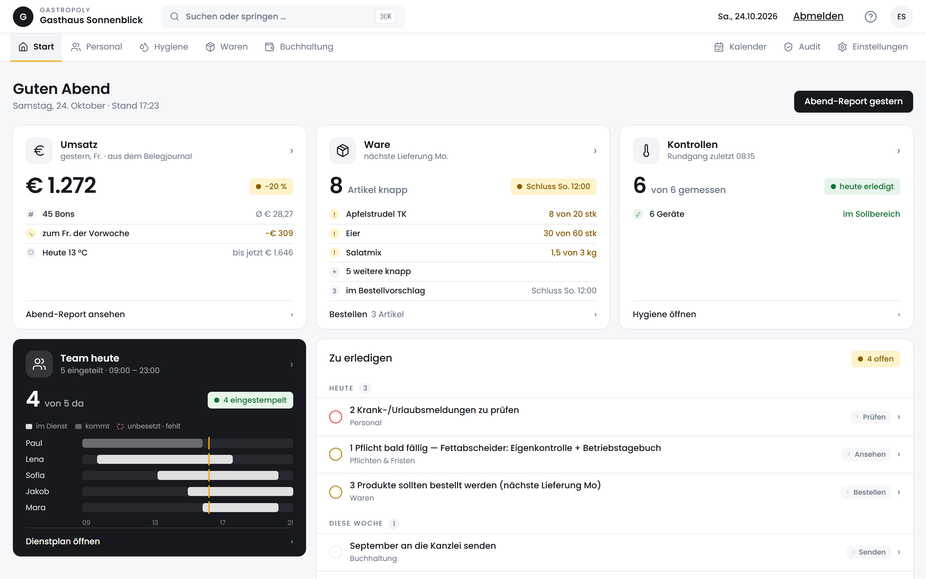The height and width of the screenshot is (579, 926).
Task: Click hash icon next to 45 Bons
Action: coord(31,214)
